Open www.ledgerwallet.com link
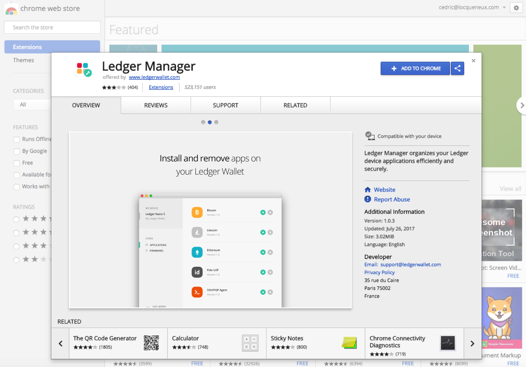The width and height of the screenshot is (526, 367). pyautogui.click(x=154, y=77)
